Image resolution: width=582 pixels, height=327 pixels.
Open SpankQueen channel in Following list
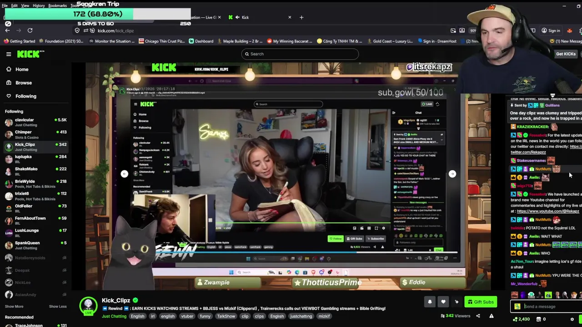(x=35, y=245)
